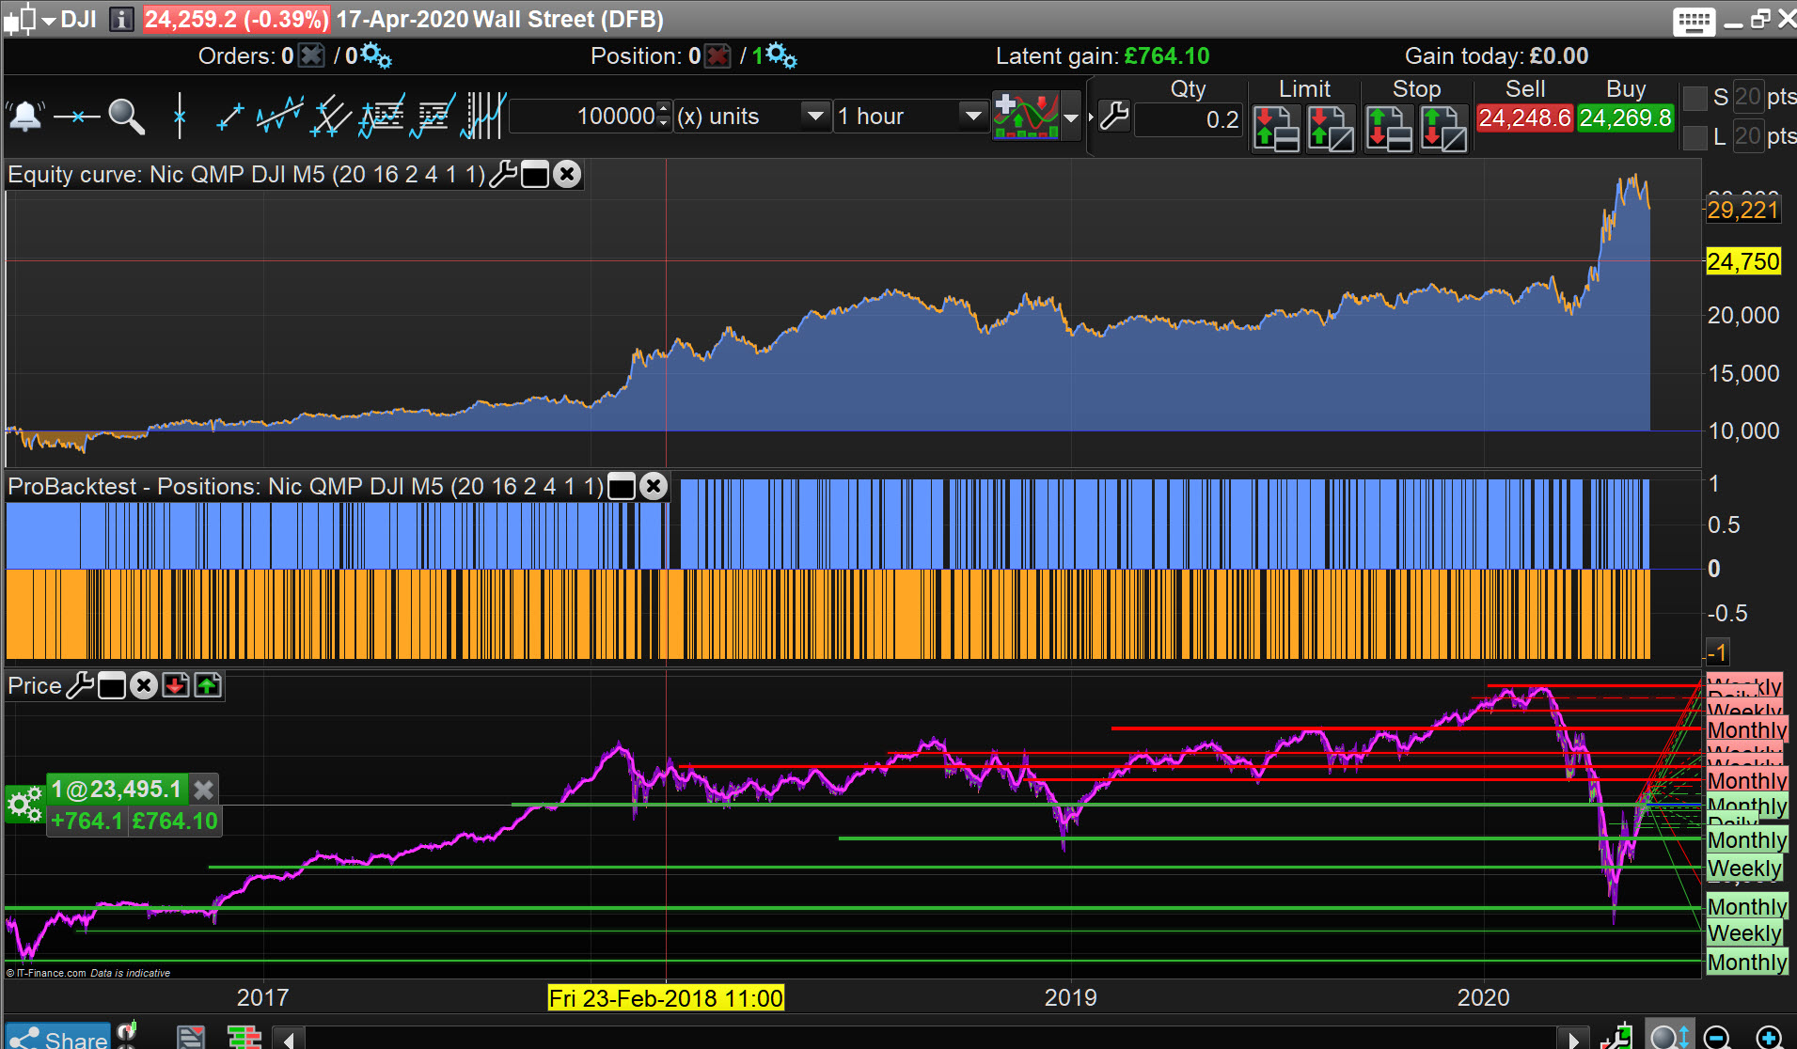The width and height of the screenshot is (1797, 1049).
Task: Open the (x) units dropdown
Action: coord(814,117)
